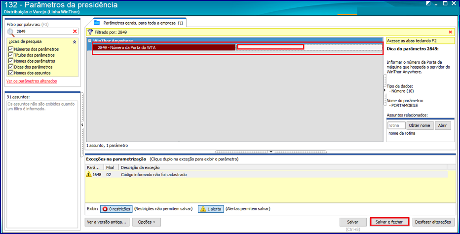Click the 'Abrir' button
Image resolution: width=460 pixels, height=234 pixels.
[x=442, y=125]
